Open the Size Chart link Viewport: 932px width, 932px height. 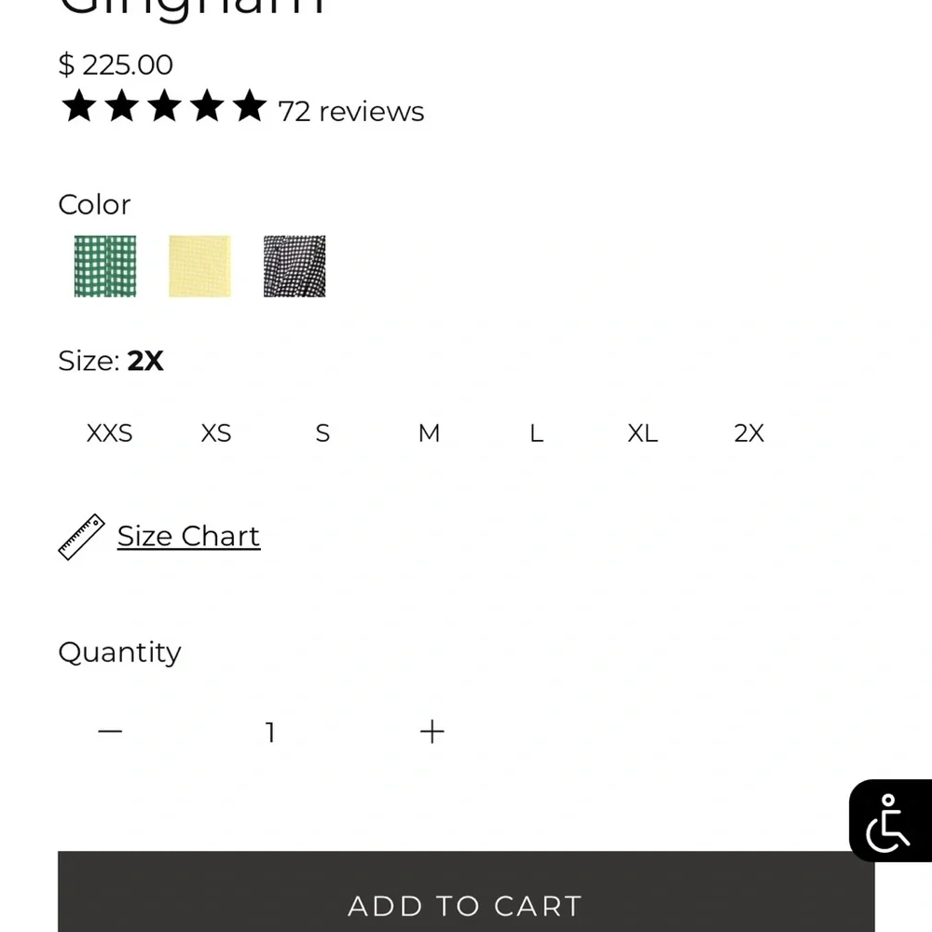[x=188, y=537]
